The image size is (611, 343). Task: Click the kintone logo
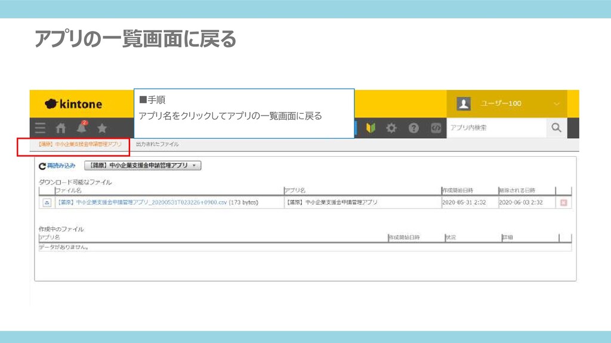[x=73, y=104]
